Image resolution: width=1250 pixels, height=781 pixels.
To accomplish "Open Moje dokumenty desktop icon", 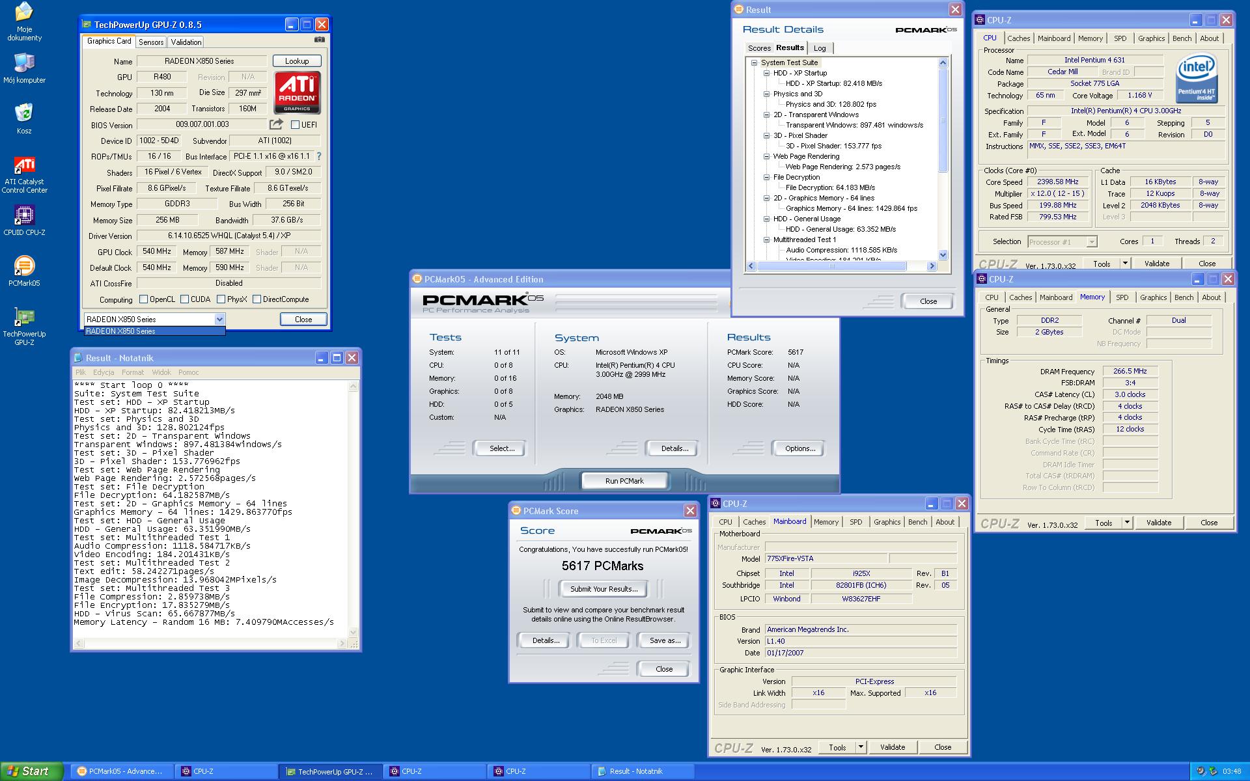I will coord(24,22).
